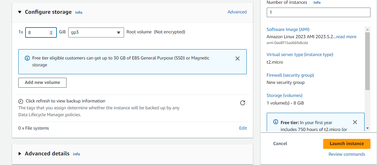This screenshot has height=165, width=377.
Task: Click the info icon in Free tier summary
Action: pyautogui.click(x=276, y=122)
